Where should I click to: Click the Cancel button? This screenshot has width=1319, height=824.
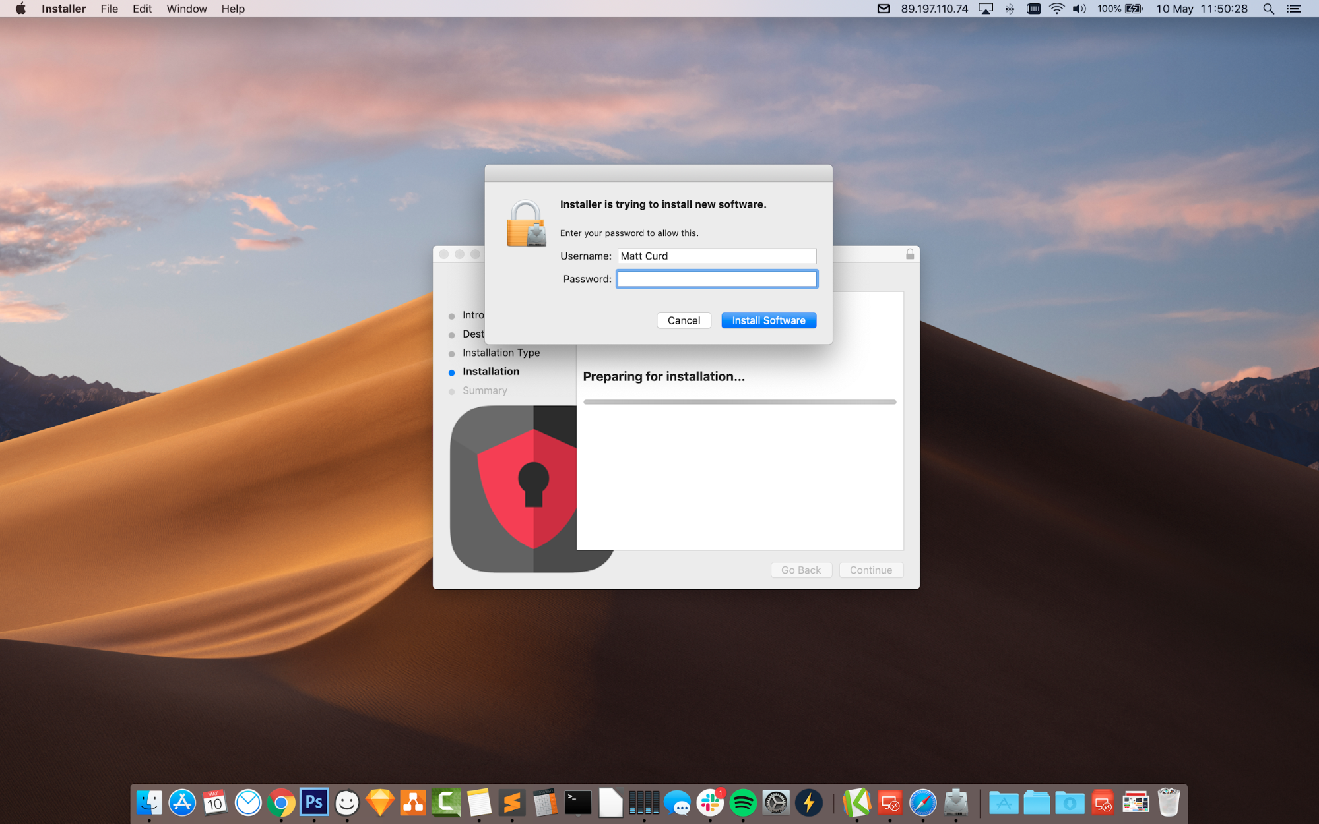coord(684,320)
